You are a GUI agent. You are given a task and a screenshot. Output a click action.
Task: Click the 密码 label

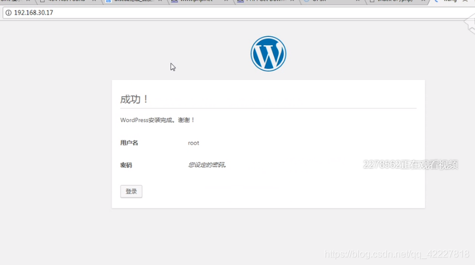[x=126, y=165]
